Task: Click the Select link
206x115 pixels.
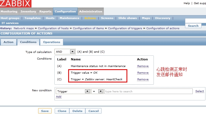Action: pos(200,91)
